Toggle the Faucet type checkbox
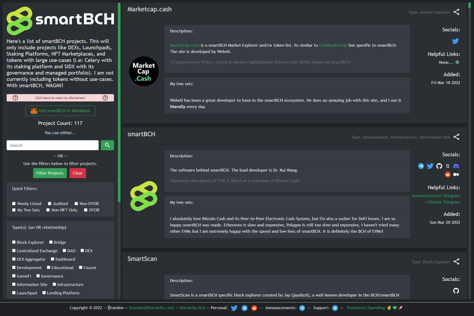 81,268
